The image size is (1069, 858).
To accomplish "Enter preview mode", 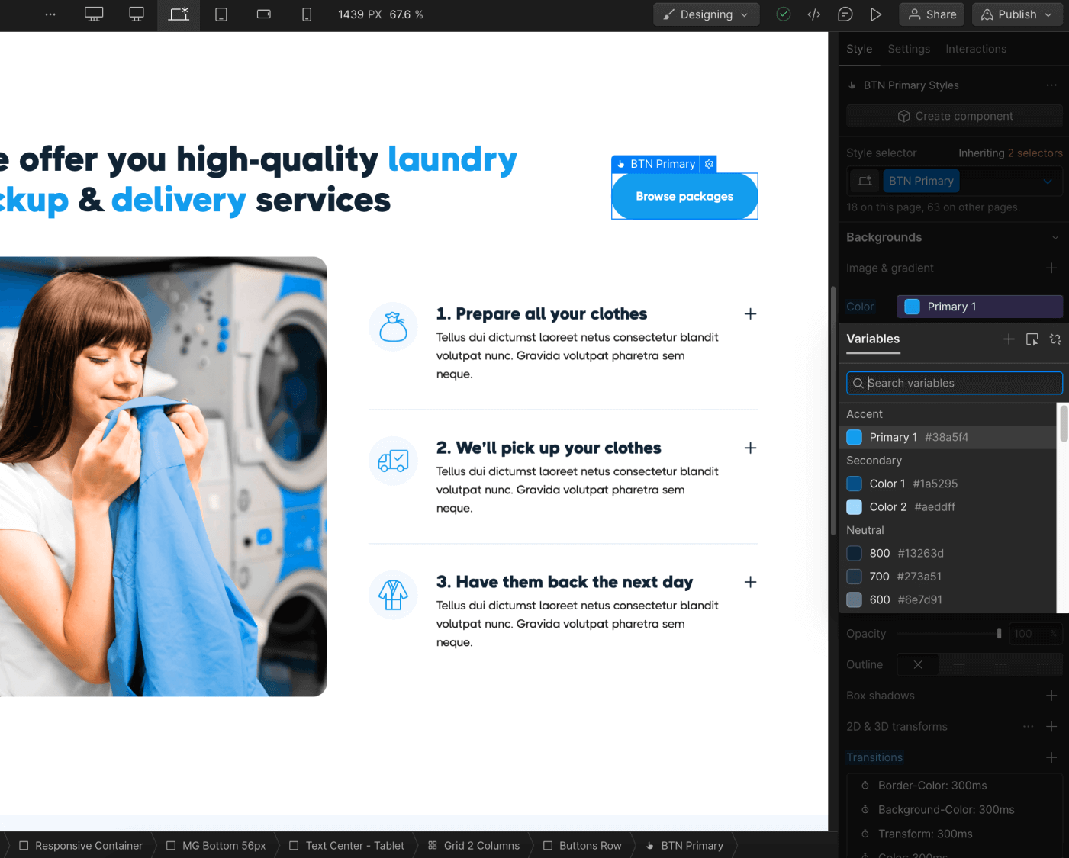I will [x=875, y=14].
